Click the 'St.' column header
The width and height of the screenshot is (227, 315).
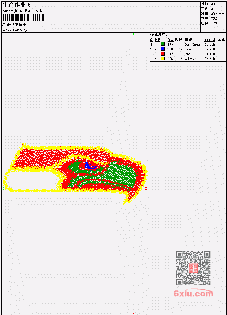[x=171, y=40]
